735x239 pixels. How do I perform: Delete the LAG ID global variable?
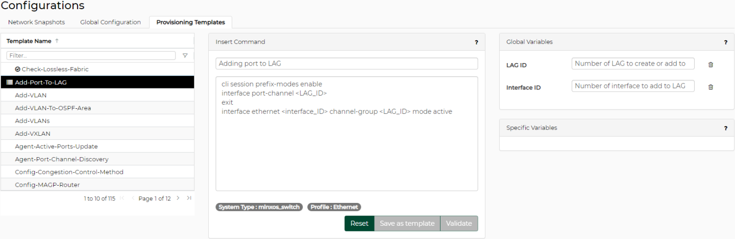pos(710,65)
